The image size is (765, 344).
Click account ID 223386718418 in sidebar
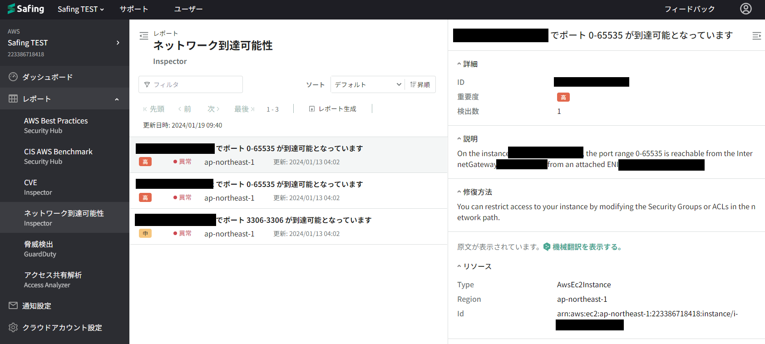click(26, 54)
